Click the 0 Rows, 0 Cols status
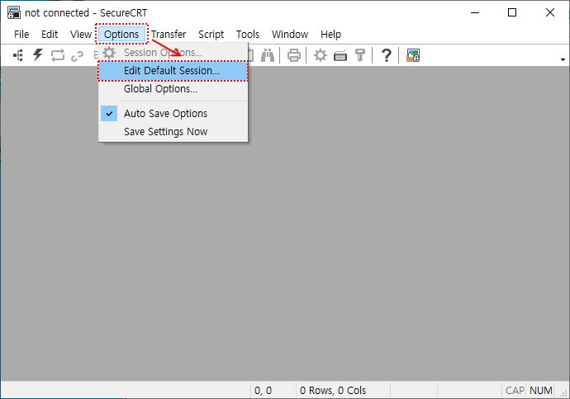 point(333,390)
